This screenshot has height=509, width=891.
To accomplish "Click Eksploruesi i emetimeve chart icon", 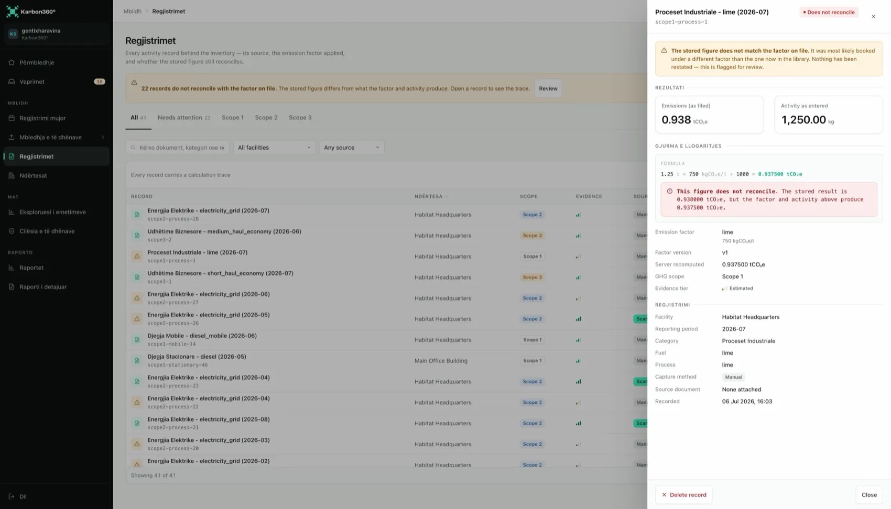I will [x=12, y=212].
